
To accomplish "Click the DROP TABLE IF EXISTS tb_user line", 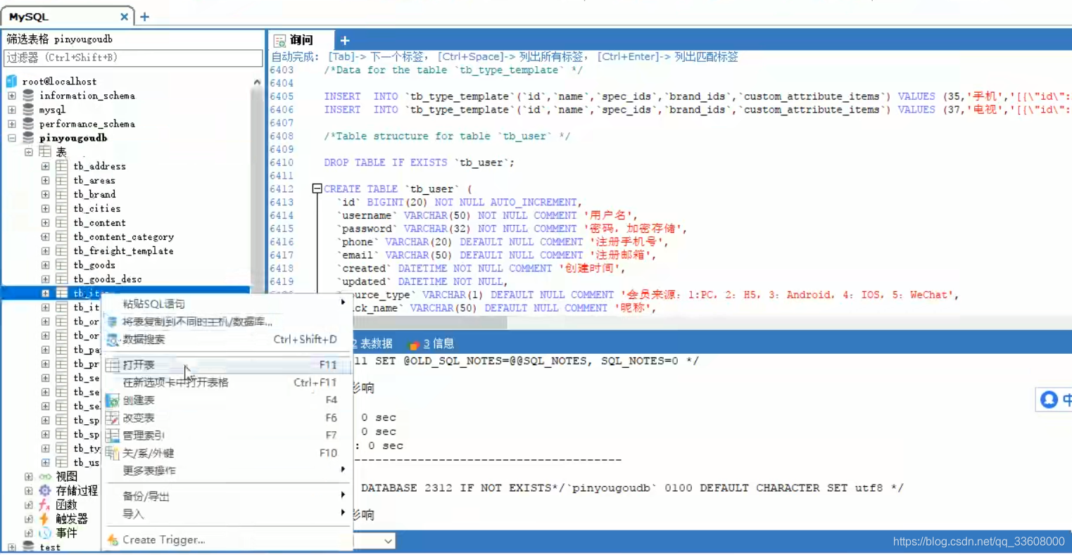I will [x=419, y=162].
